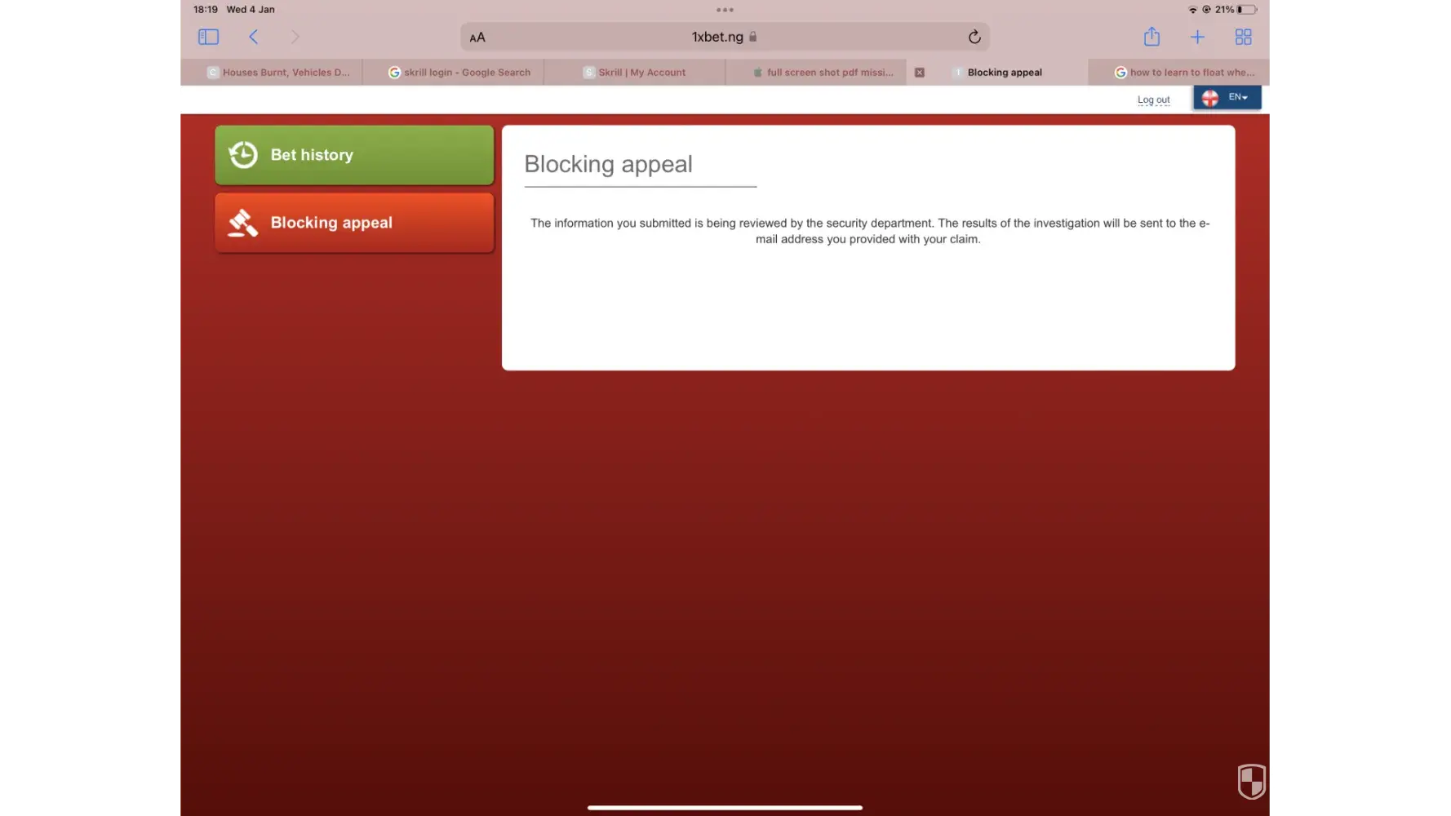Switch to skrill login Google Search tab

[x=459, y=73]
